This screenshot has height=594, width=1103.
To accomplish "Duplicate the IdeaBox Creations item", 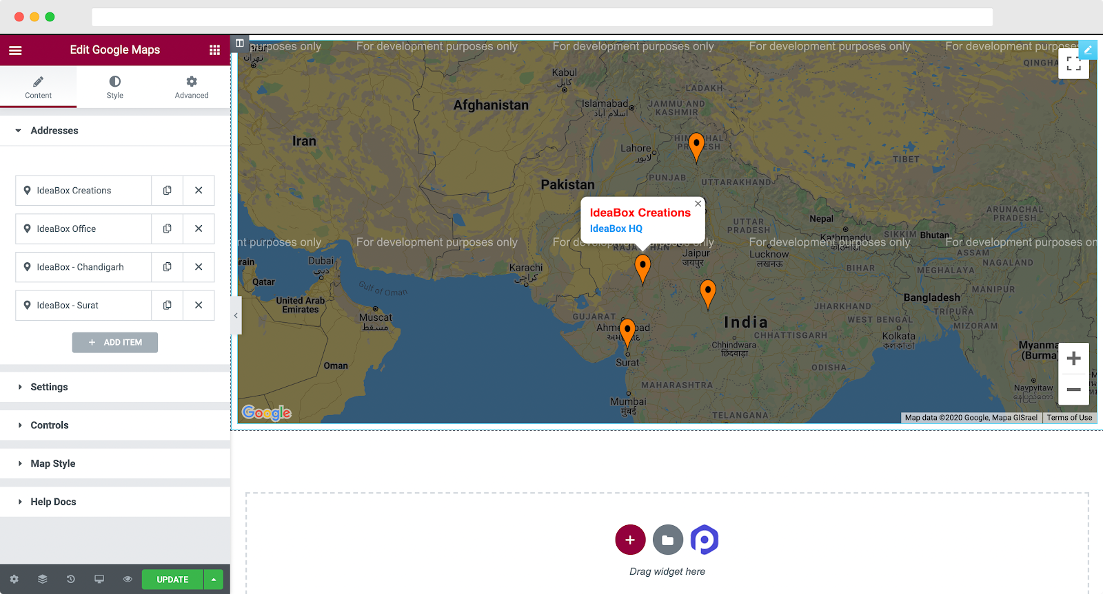I will click(x=167, y=191).
